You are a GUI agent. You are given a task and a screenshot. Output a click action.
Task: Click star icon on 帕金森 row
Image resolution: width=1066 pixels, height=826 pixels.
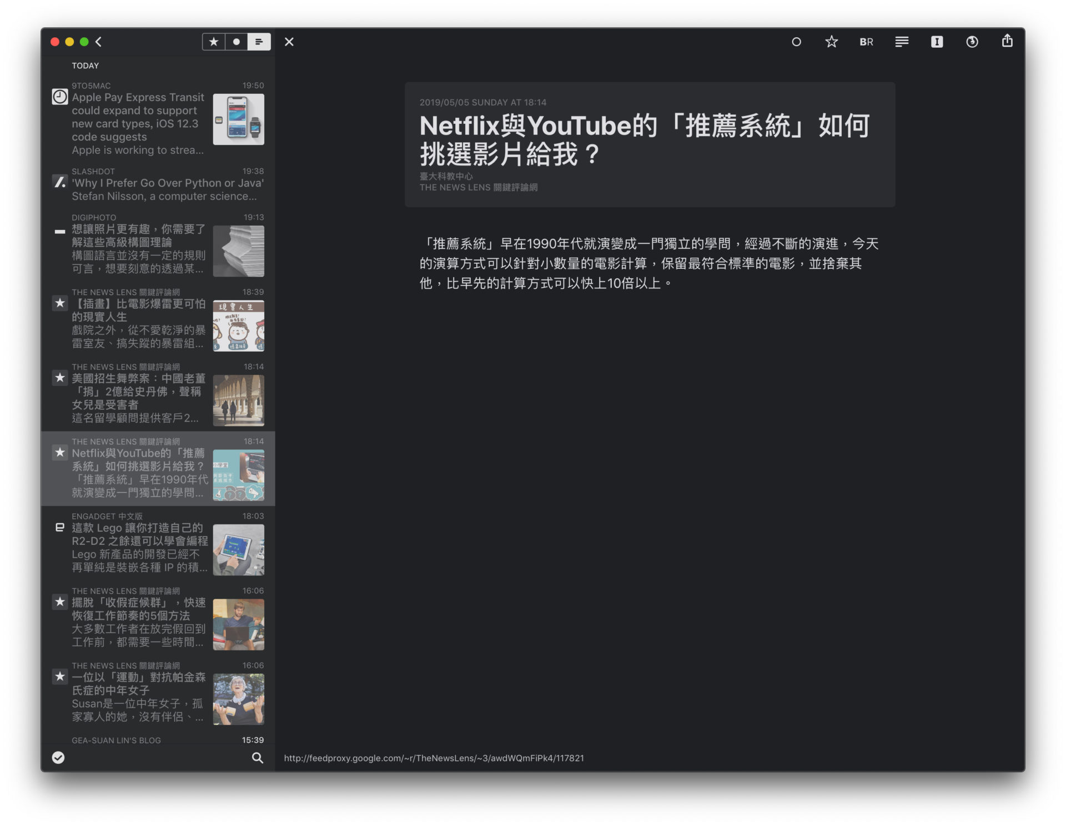coord(60,677)
